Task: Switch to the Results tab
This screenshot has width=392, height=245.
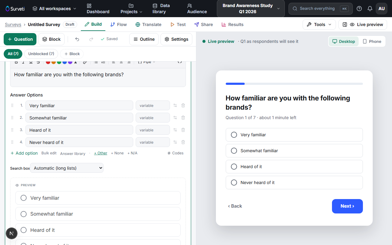Action: [x=232, y=24]
